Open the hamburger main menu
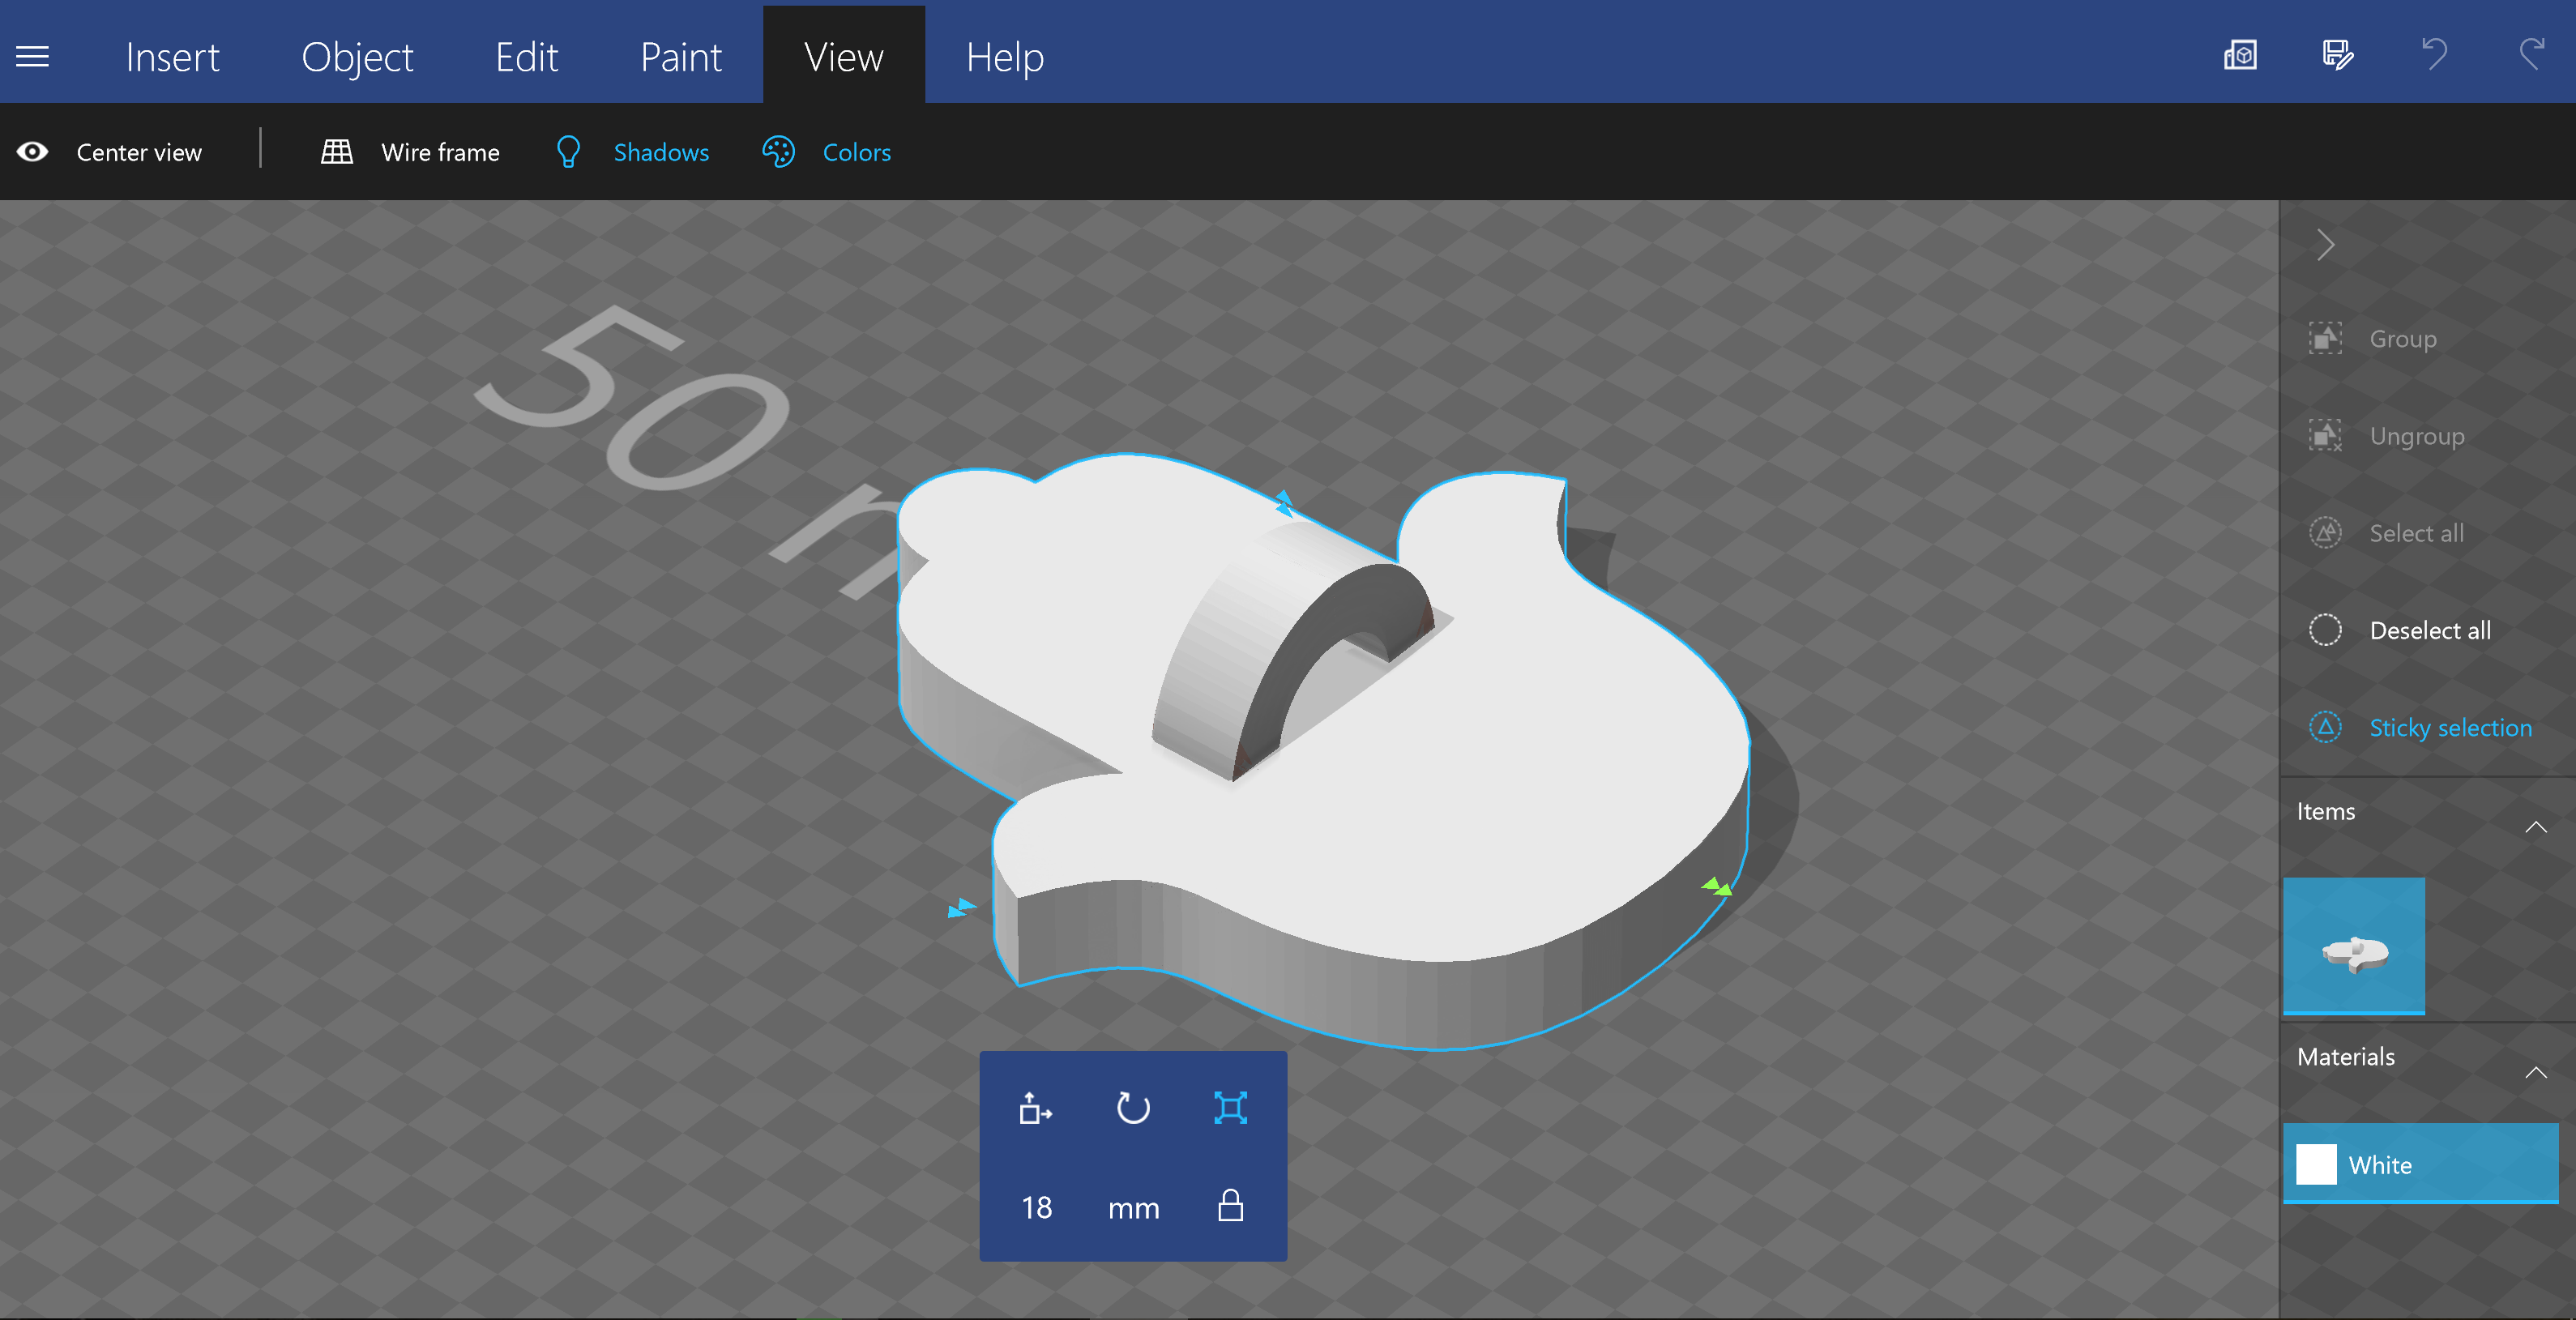 [x=32, y=57]
